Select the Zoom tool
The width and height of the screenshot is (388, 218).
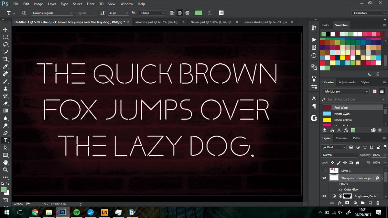click(6, 170)
